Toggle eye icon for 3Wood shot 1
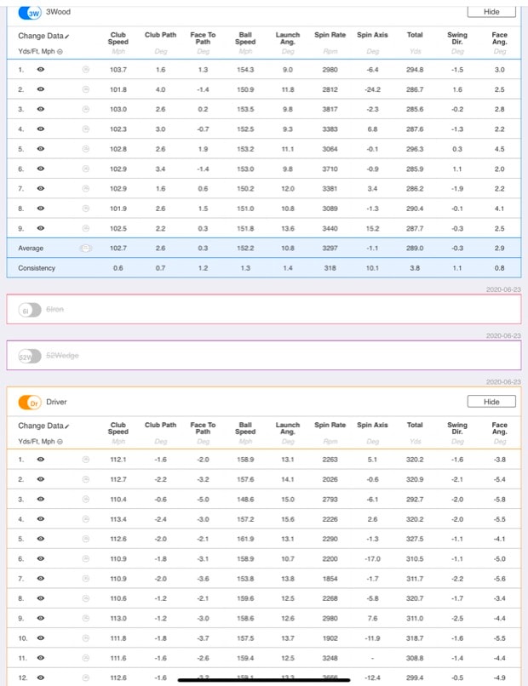The width and height of the screenshot is (528, 686). coord(40,69)
